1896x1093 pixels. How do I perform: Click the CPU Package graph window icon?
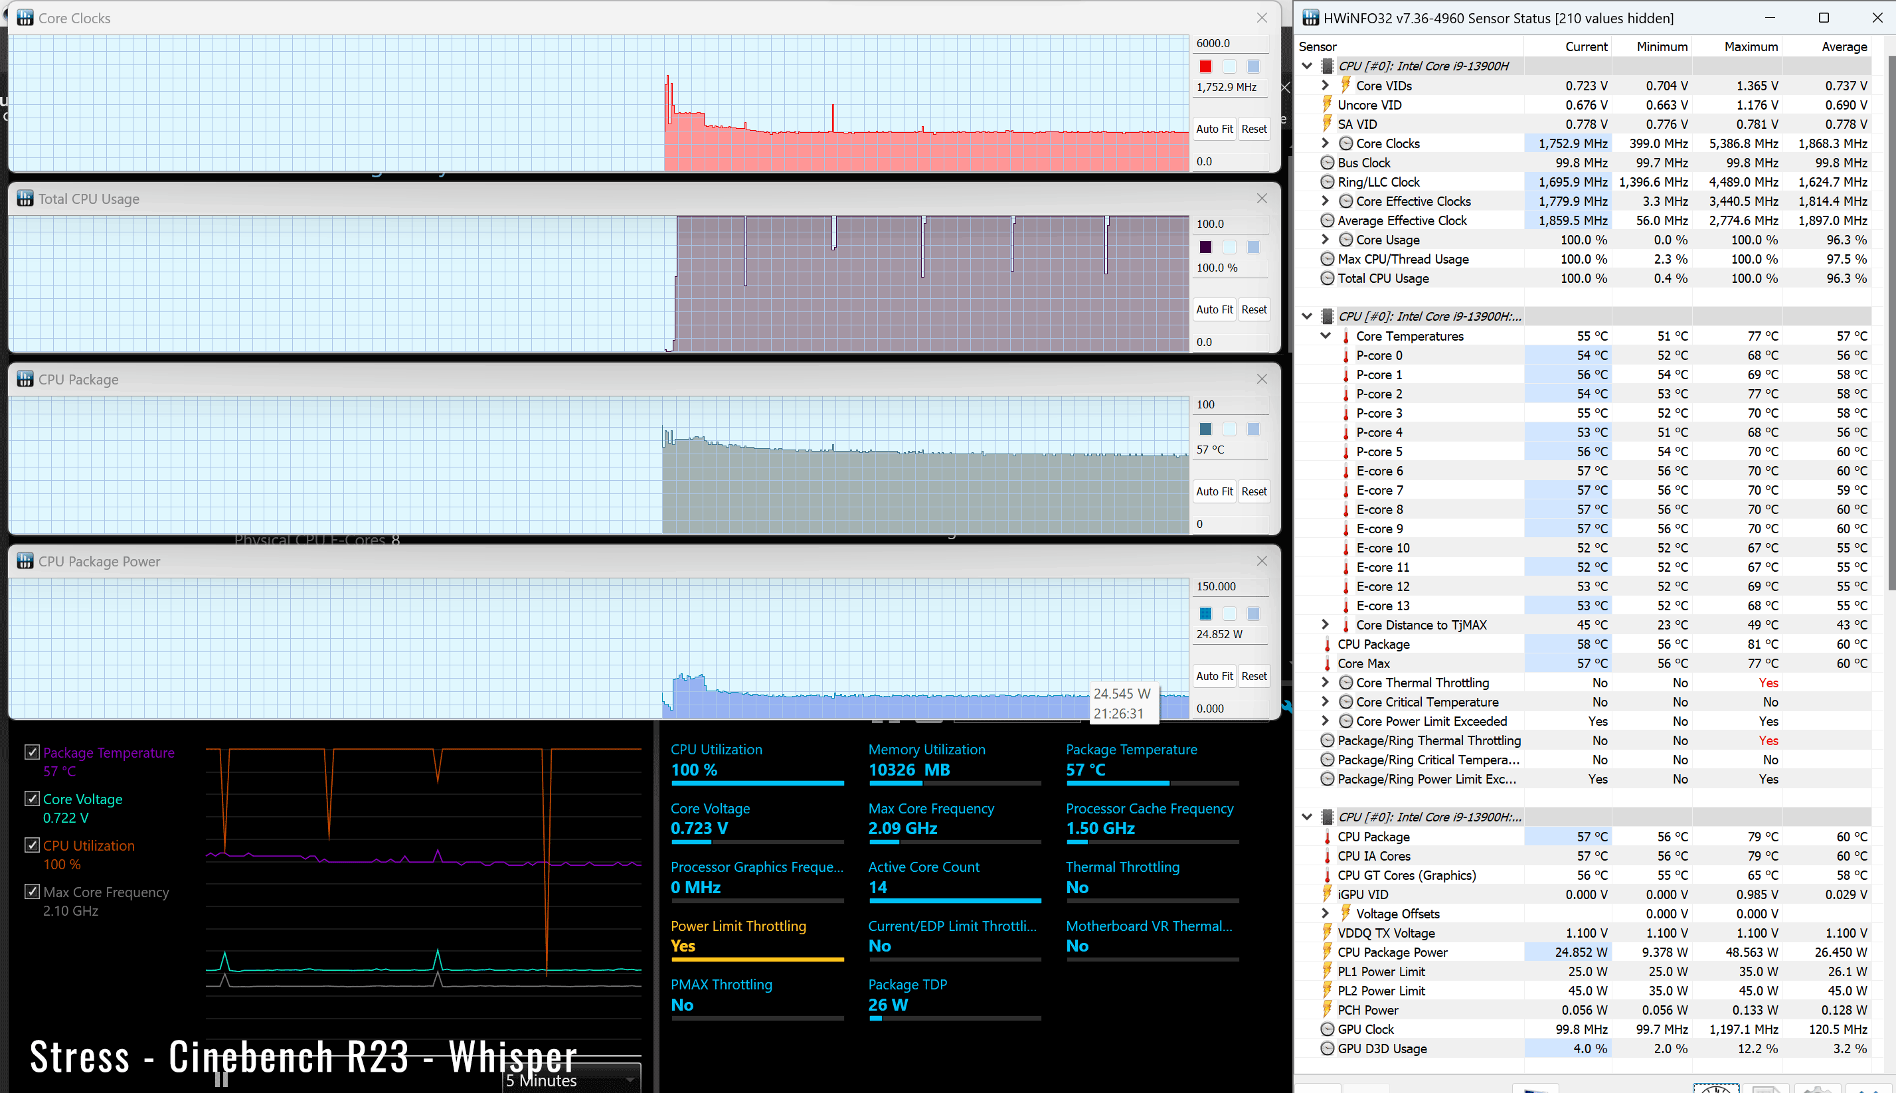(25, 379)
